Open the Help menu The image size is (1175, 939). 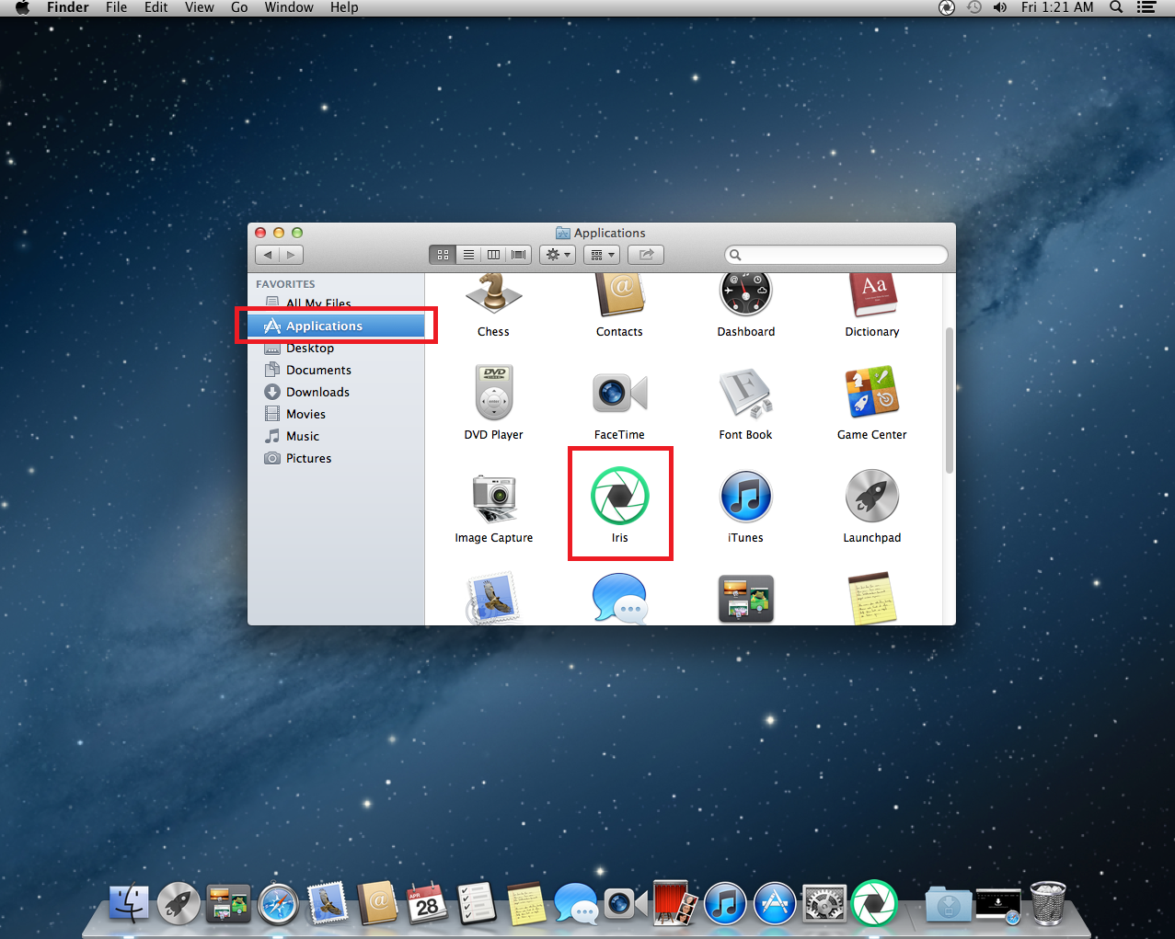coord(344,7)
